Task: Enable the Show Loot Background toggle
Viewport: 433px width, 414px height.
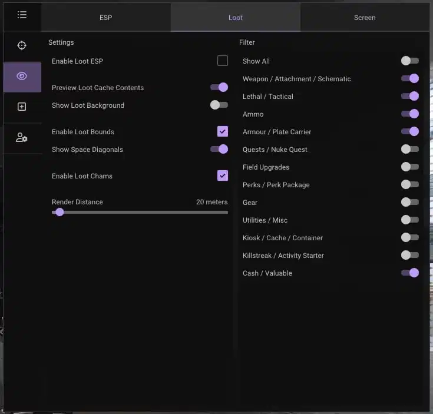Action: pyautogui.click(x=219, y=105)
